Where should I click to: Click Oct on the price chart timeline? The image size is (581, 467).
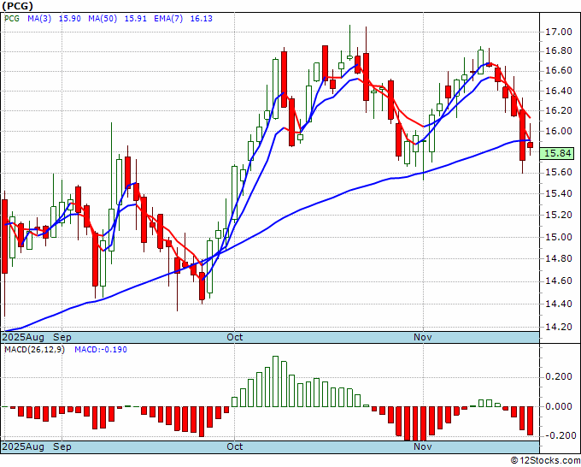[235, 338]
